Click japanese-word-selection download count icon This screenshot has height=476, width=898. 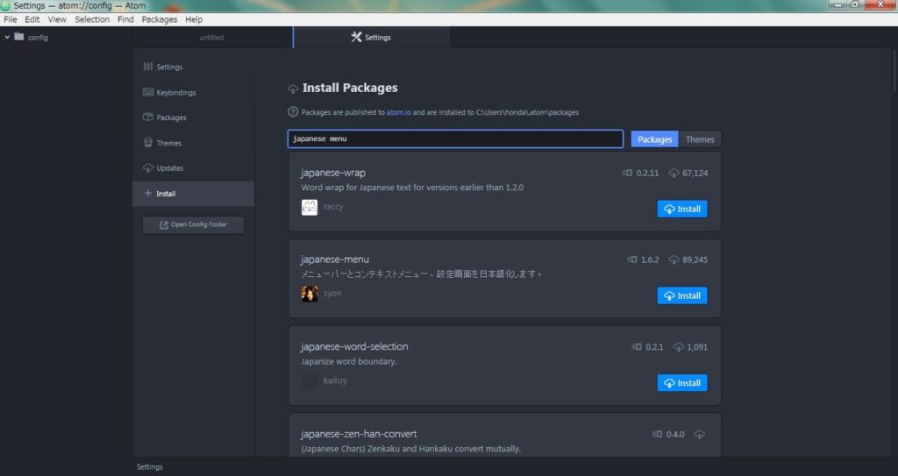point(679,347)
